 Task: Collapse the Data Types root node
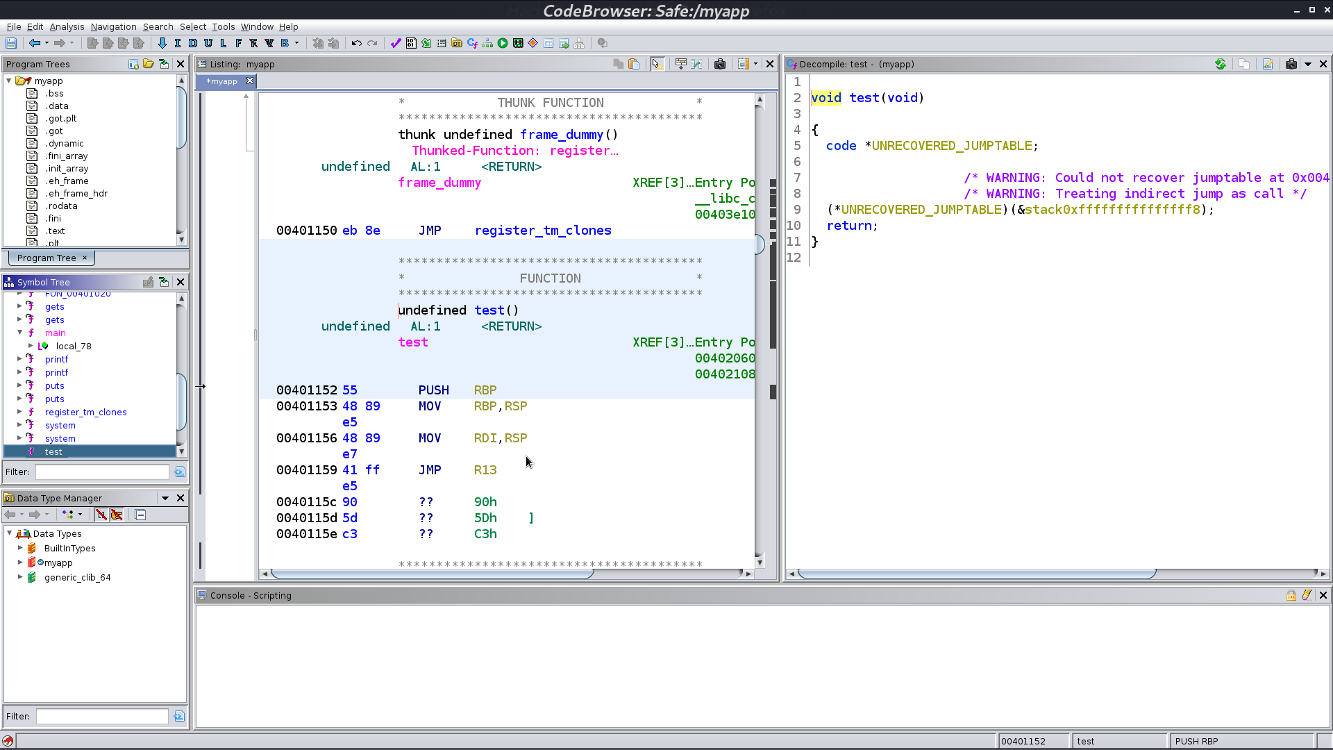click(x=10, y=533)
